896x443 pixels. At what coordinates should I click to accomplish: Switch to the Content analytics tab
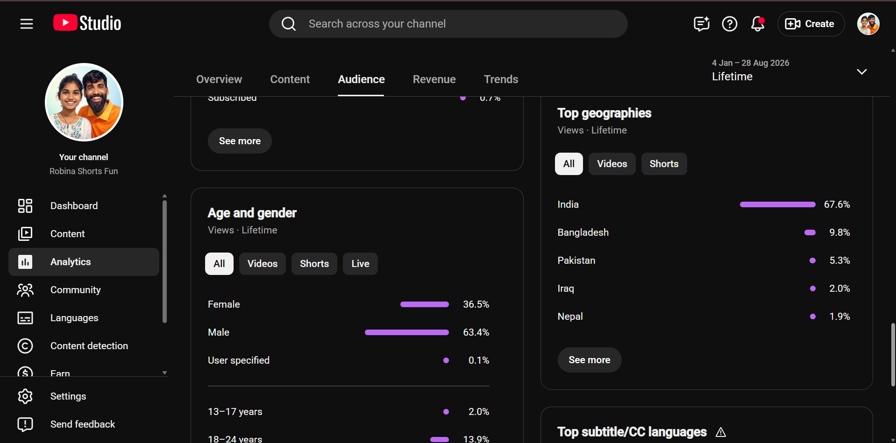tap(290, 79)
